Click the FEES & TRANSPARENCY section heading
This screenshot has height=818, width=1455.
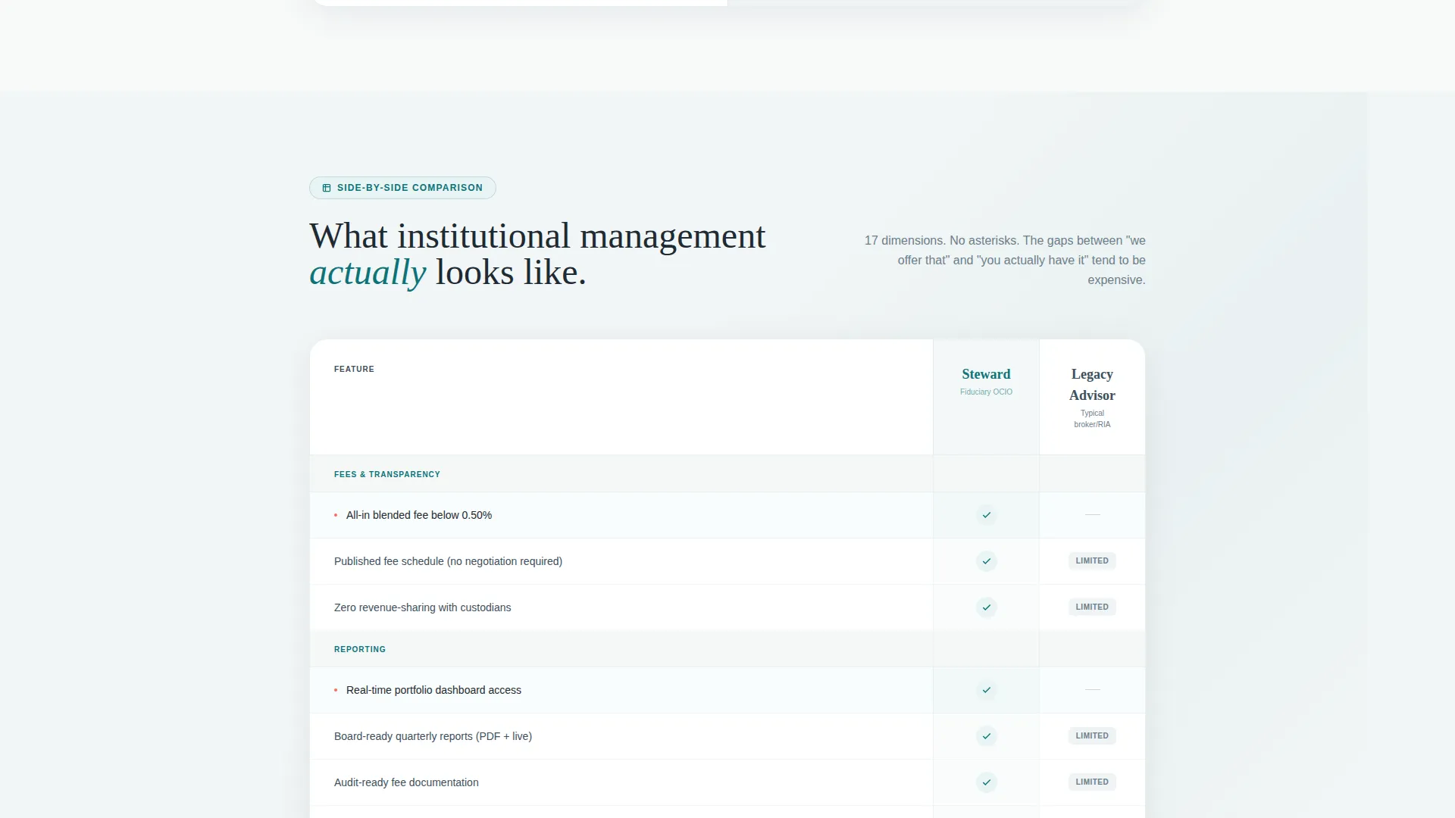[x=387, y=475]
